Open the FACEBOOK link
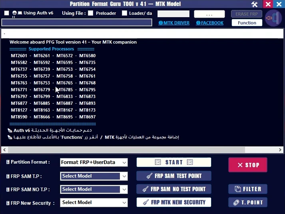285x214 pixels. tap(210, 23)
